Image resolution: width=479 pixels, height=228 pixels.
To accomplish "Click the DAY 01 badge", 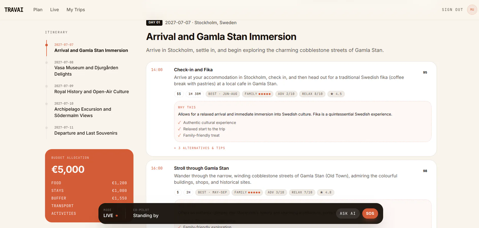I will tap(154, 22).
